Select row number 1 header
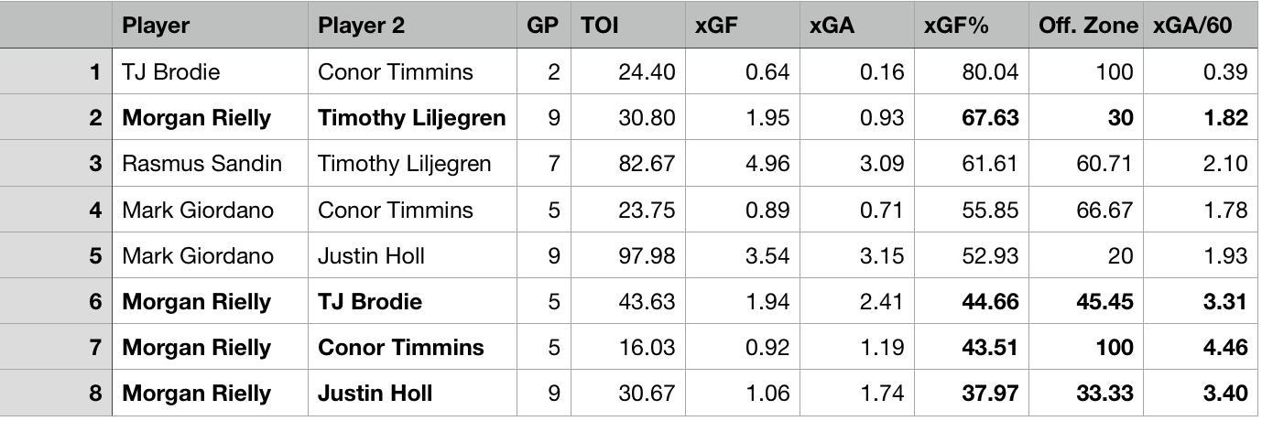This screenshot has height=421, width=1262. pos(57,71)
